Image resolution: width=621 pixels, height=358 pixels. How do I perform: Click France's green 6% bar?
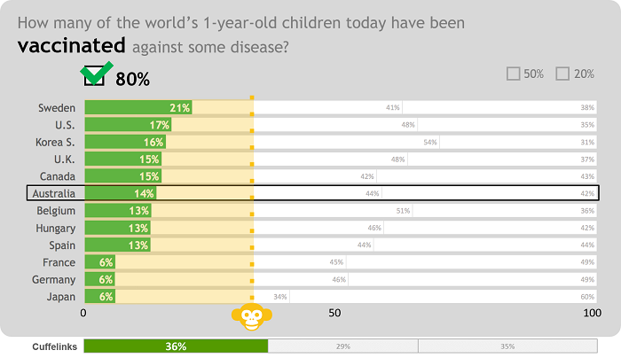coord(99,262)
